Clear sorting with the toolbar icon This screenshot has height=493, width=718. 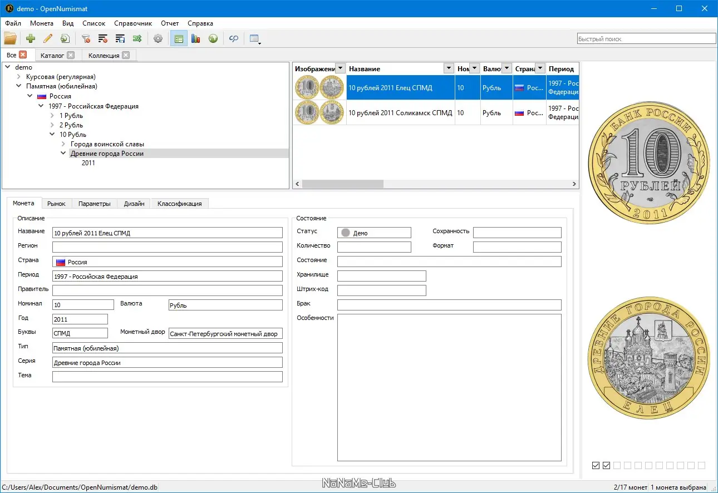click(x=103, y=39)
